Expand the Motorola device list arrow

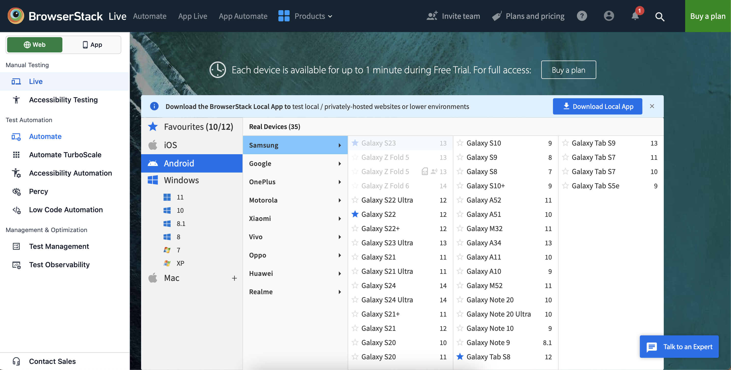(339, 200)
